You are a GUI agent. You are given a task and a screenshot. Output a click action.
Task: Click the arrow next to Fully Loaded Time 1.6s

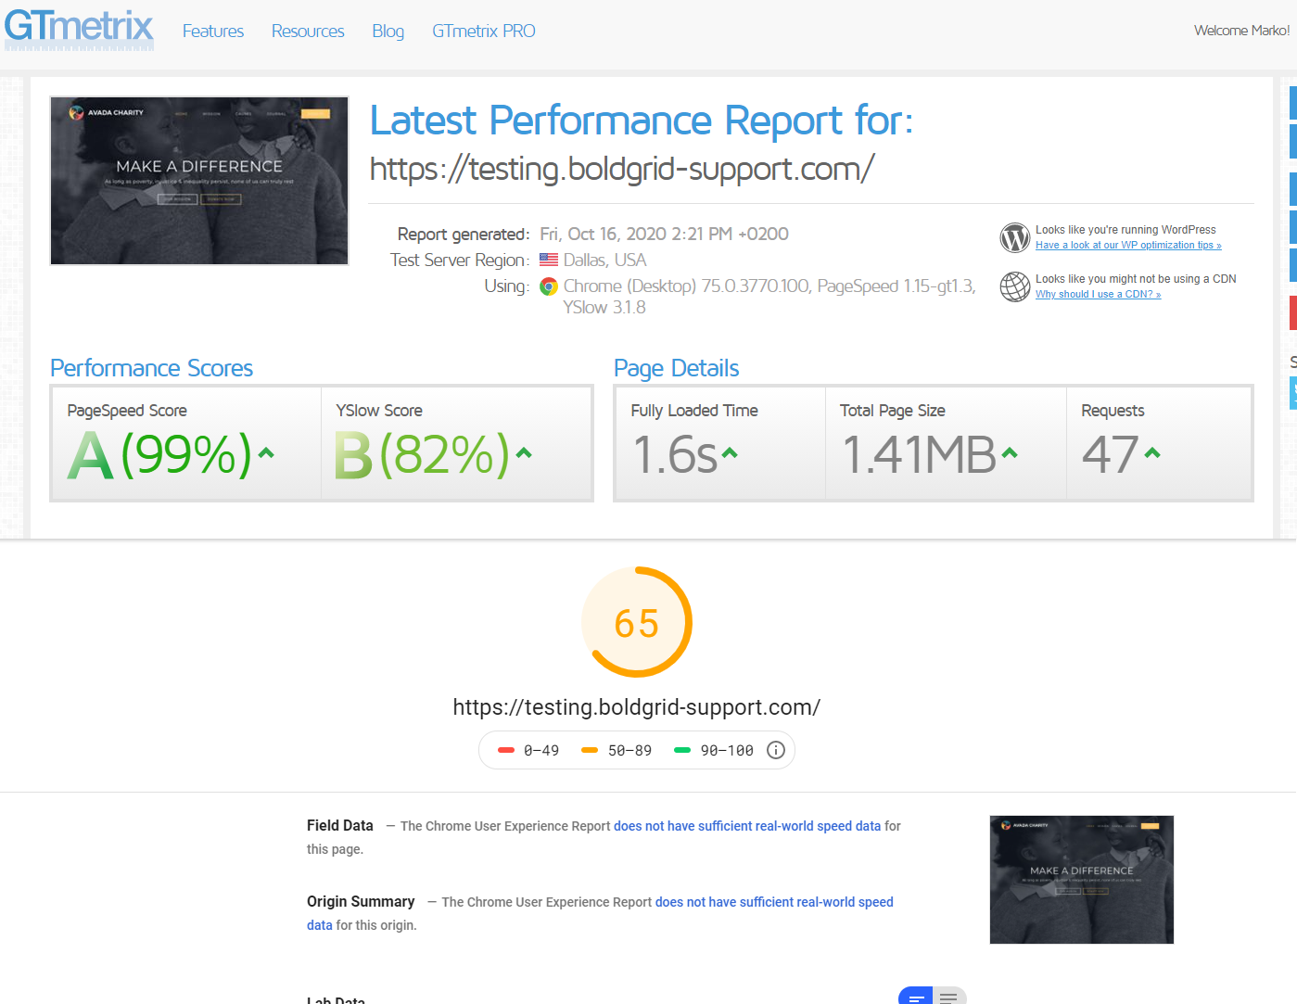pos(730,453)
